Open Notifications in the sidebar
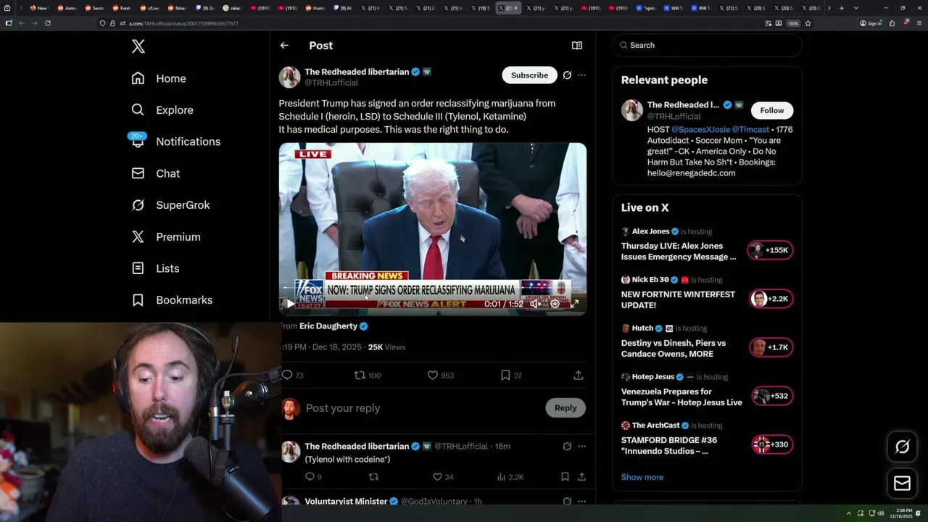The width and height of the screenshot is (928, 522). (x=175, y=141)
